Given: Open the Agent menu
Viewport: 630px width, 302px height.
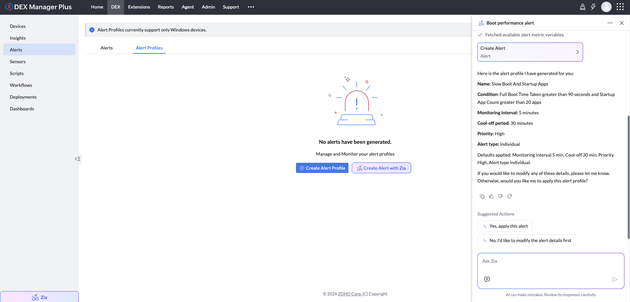Looking at the screenshot, I should click(188, 7).
